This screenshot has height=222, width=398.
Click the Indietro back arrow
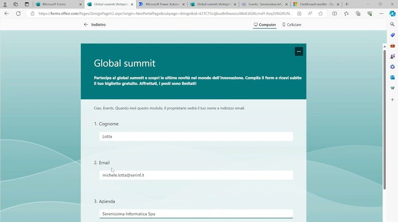tap(86, 25)
